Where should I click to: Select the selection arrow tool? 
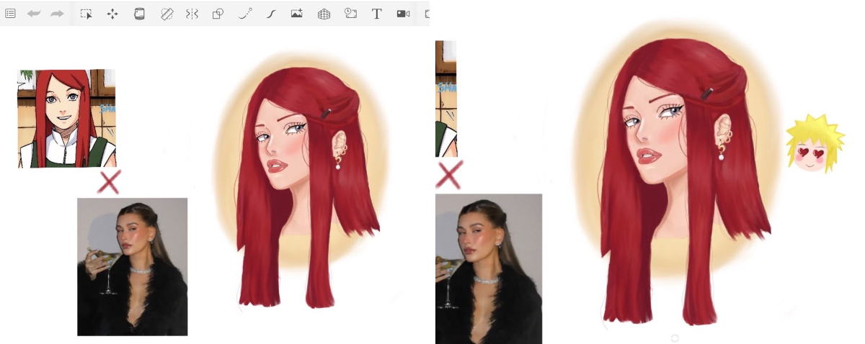pyautogui.click(x=86, y=14)
